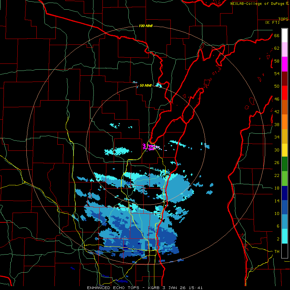The image size is (290, 290).
Task: Click the legend value 66
Action: 277,36
